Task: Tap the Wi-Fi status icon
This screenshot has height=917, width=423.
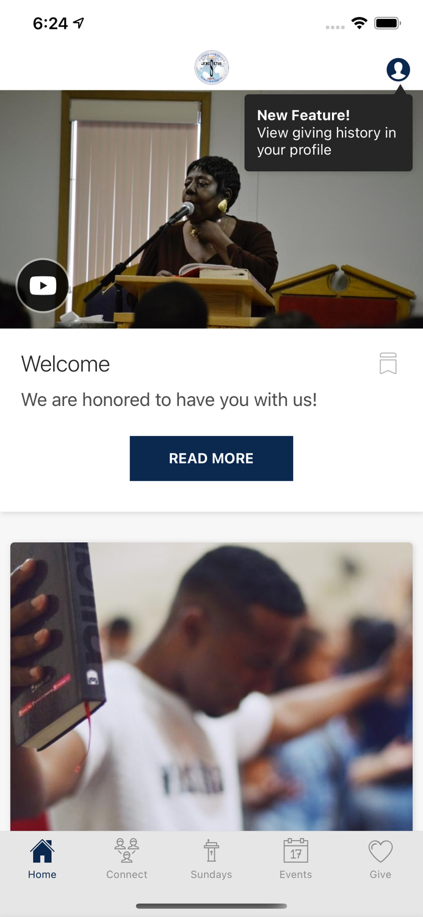Action: [360, 23]
